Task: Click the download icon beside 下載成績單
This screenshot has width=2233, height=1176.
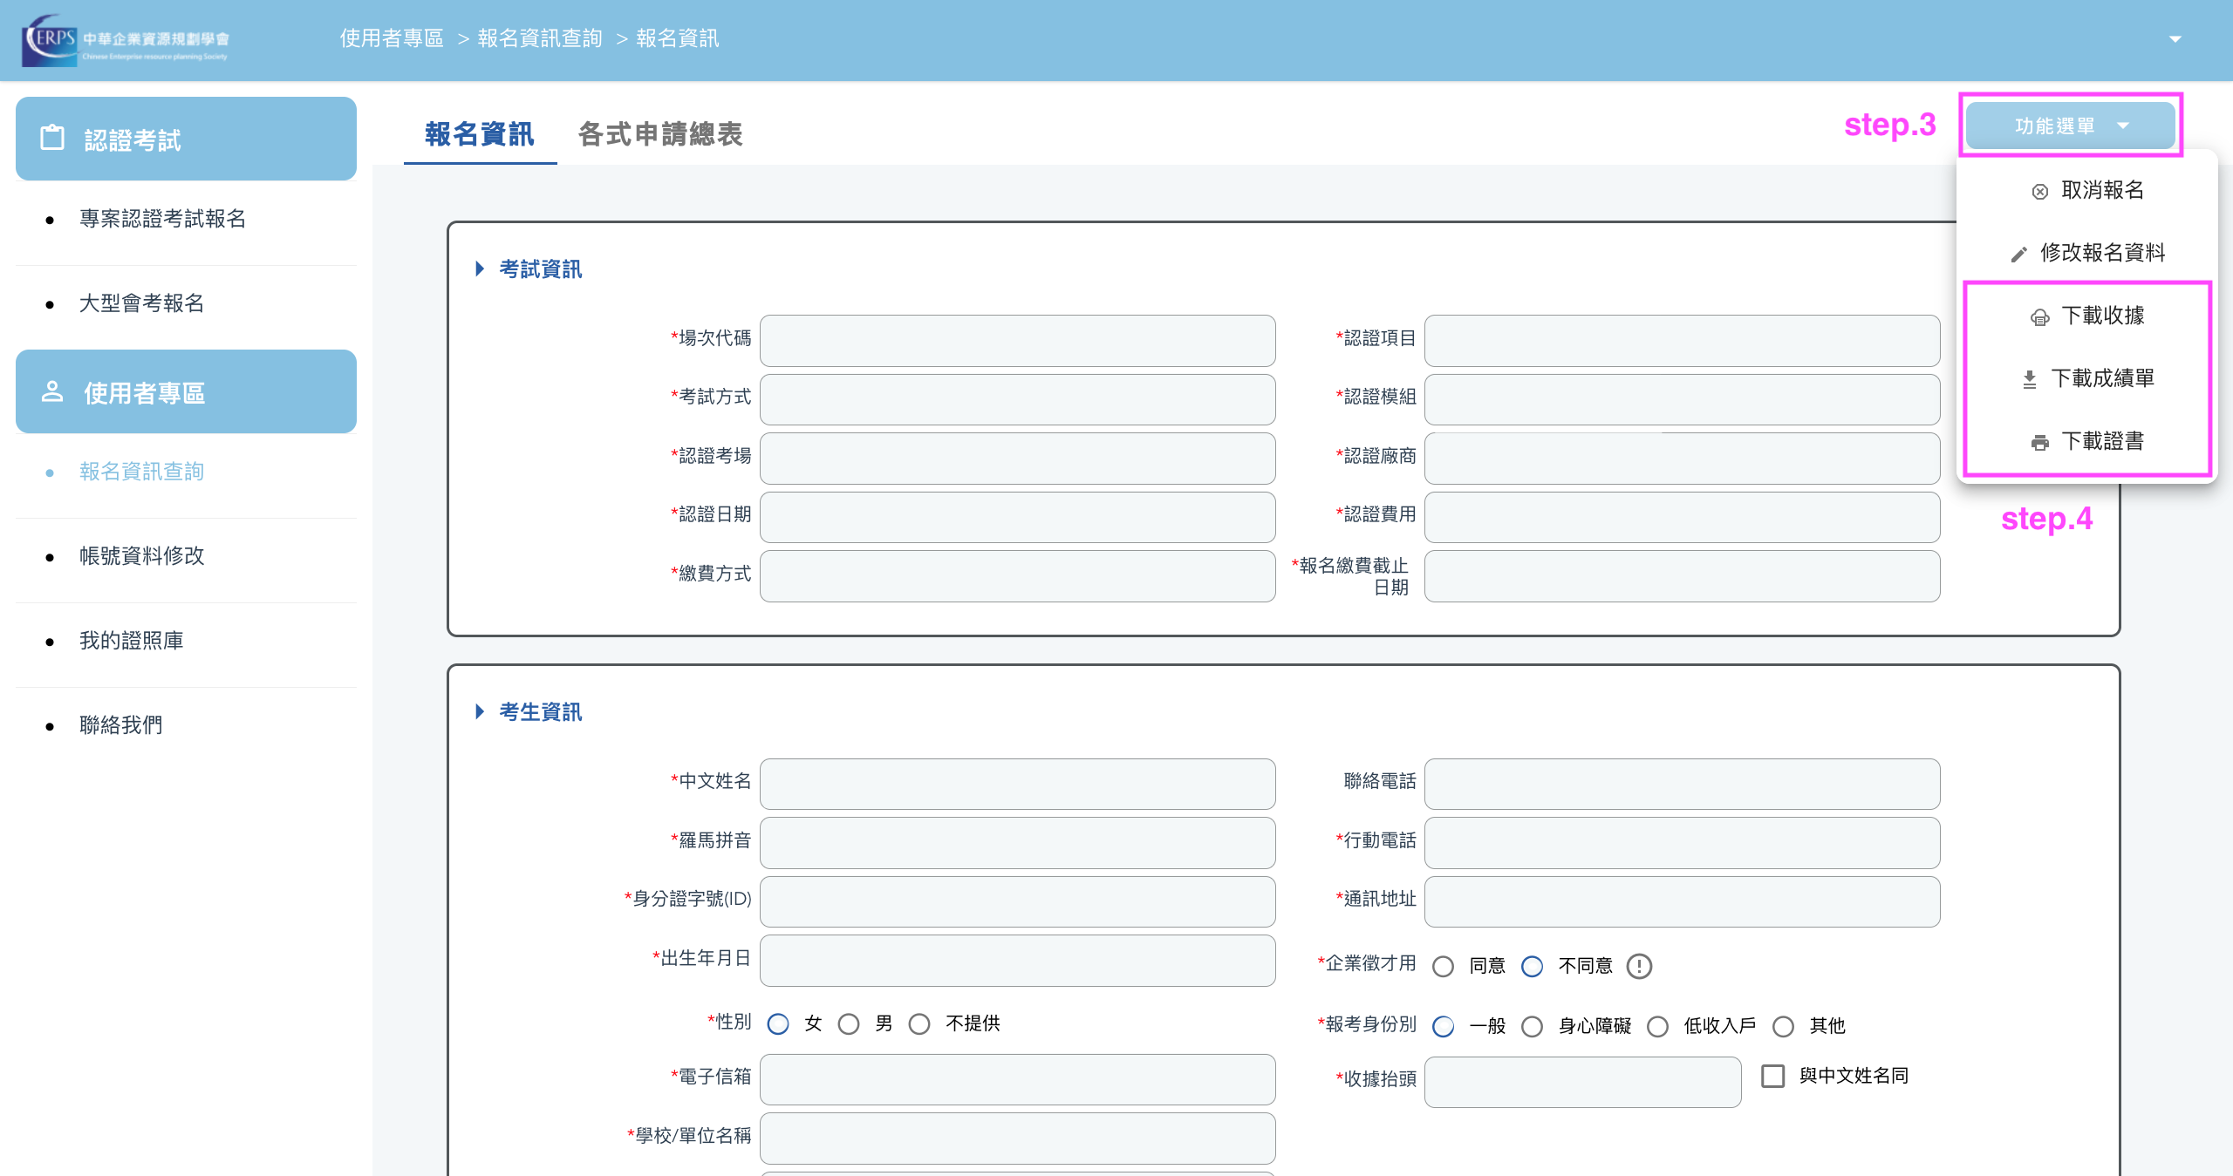Action: tap(2029, 379)
